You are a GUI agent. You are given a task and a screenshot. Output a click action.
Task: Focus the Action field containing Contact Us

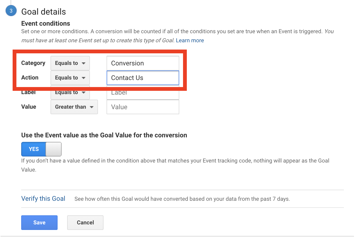click(x=143, y=78)
